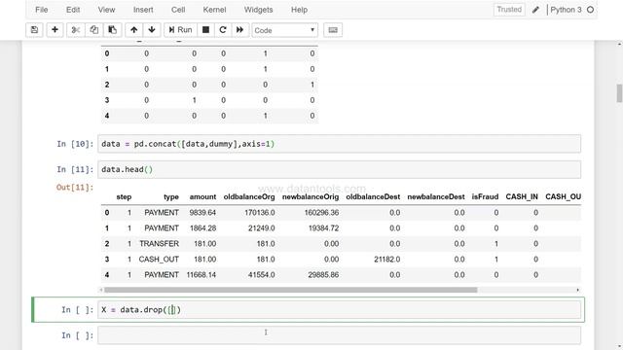Paste cells below icon

pos(113,30)
